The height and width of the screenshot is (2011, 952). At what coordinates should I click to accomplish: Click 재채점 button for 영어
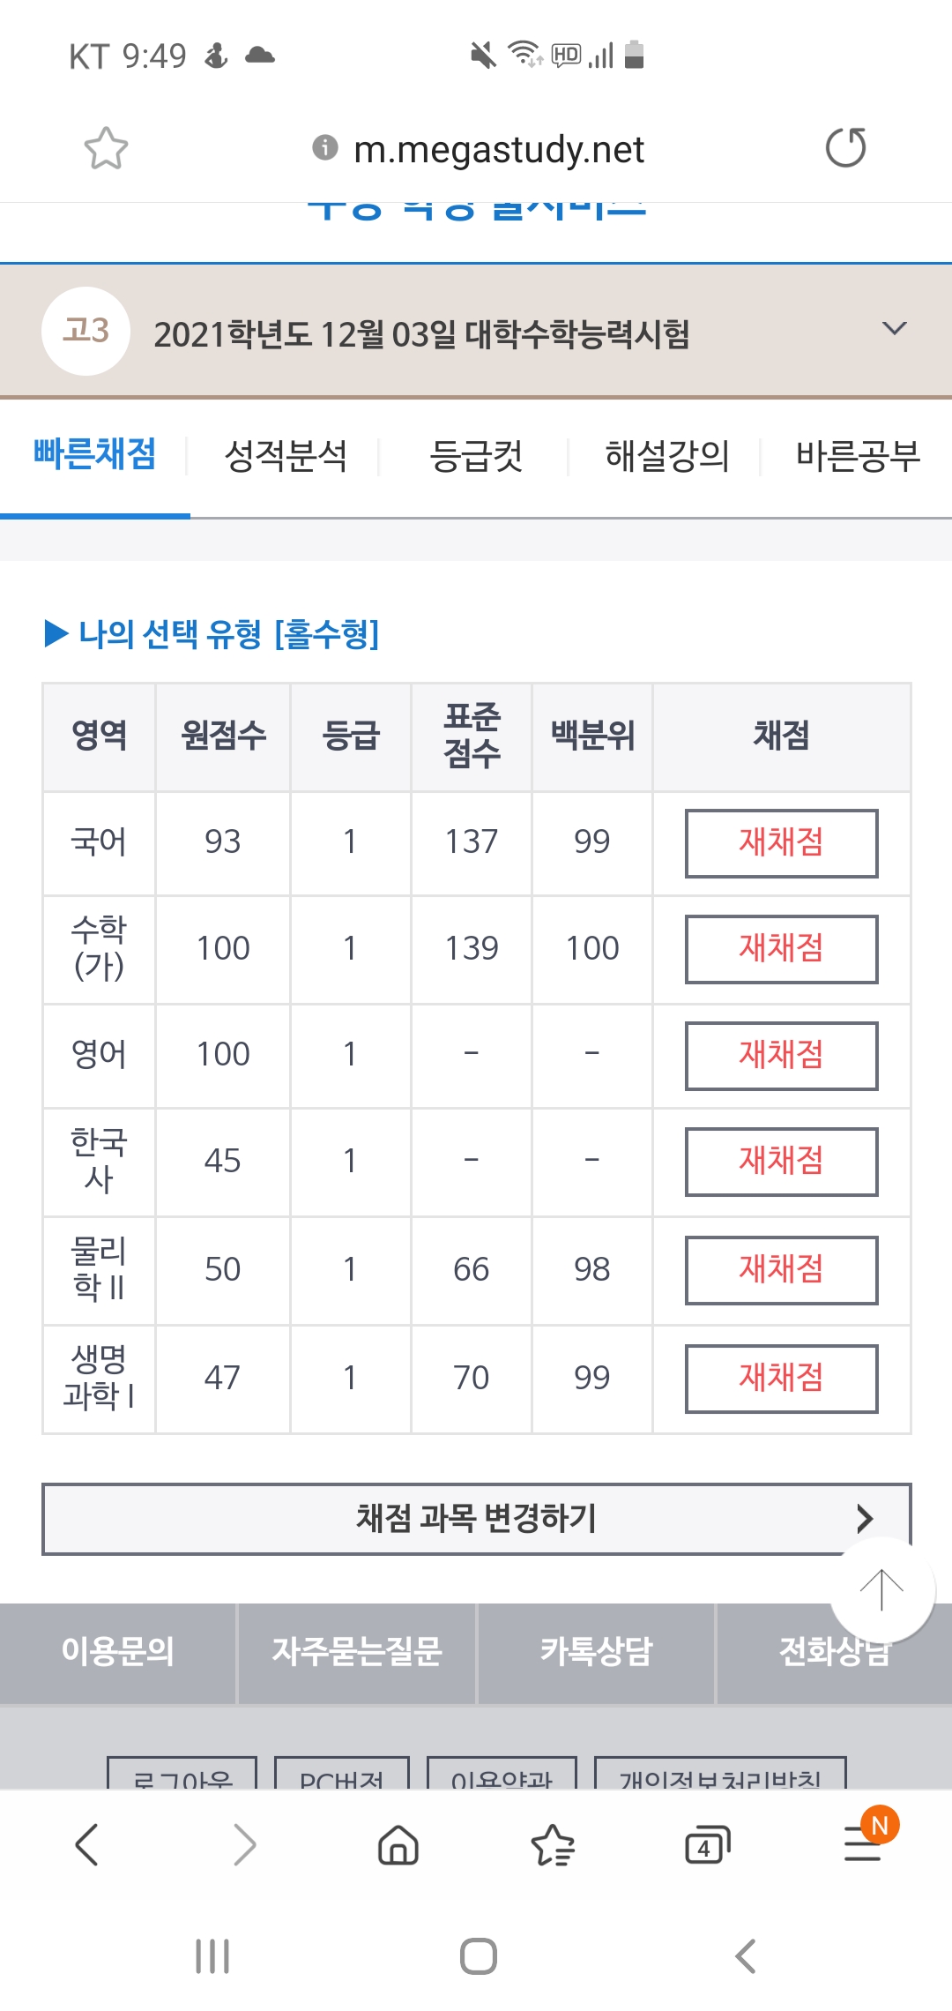point(781,1056)
